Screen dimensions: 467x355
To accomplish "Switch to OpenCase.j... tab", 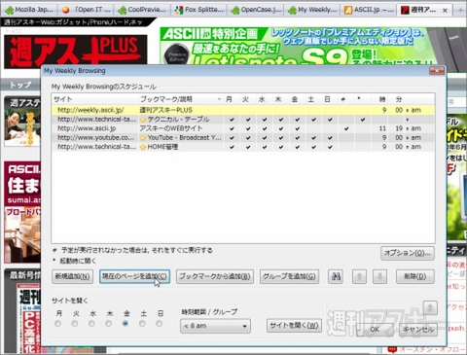I will (256, 10).
